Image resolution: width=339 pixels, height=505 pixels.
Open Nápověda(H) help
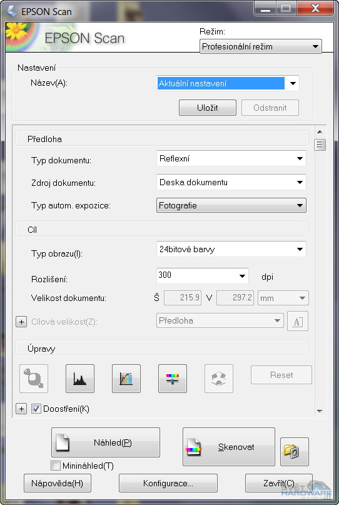click(57, 483)
